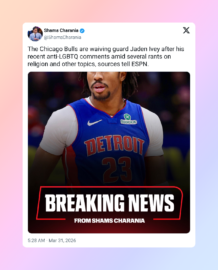The height and width of the screenshot is (270, 218).
Task: Click the green StockX patch logo
Action: (x=128, y=119)
